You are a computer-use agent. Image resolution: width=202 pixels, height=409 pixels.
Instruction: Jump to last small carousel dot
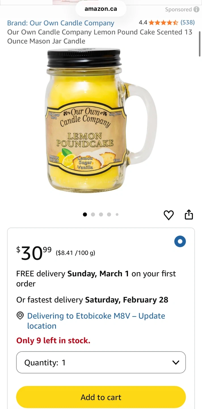[117, 214]
